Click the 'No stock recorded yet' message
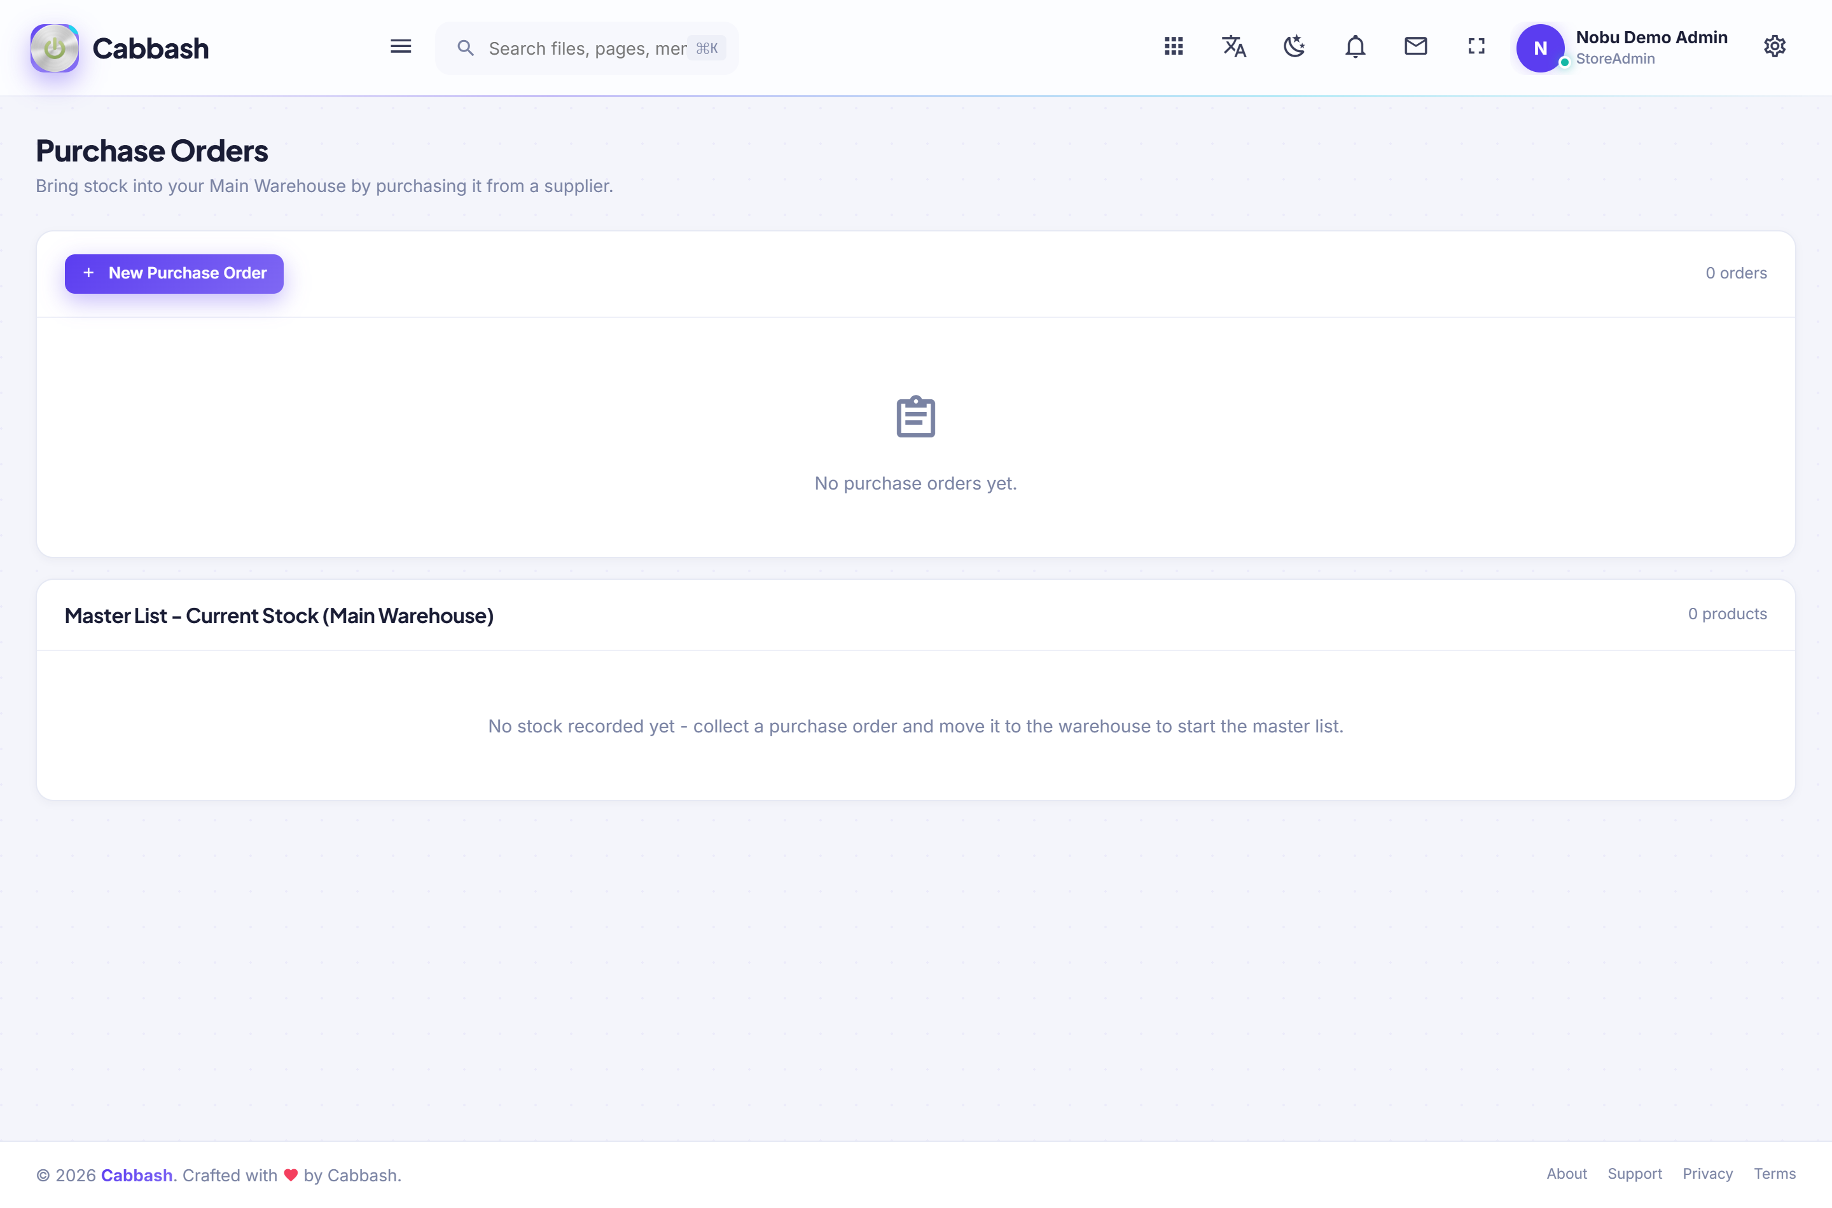 (x=915, y=727)
